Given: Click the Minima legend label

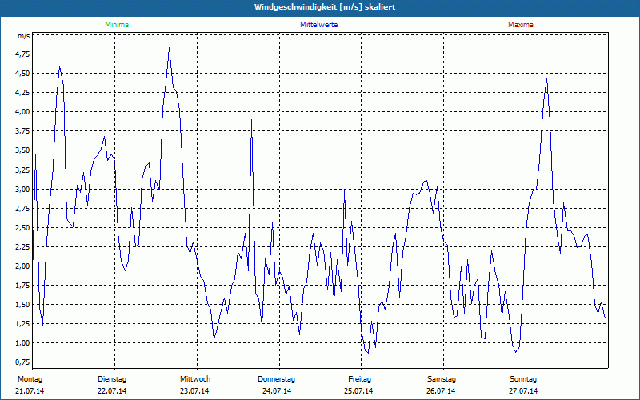Looking at the screenshot, I should [117, 25].
